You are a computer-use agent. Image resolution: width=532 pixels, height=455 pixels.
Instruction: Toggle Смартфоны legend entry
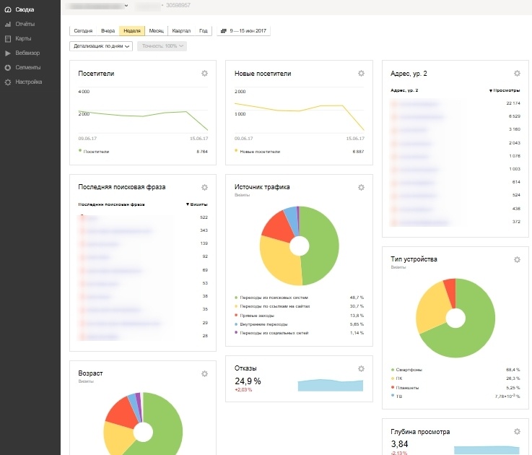(x=407, y=370)
